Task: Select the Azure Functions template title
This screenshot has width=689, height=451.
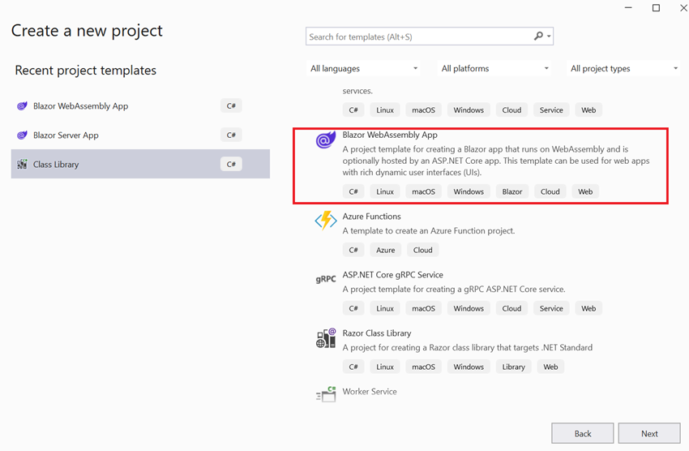Action: (x=372, y=217)
